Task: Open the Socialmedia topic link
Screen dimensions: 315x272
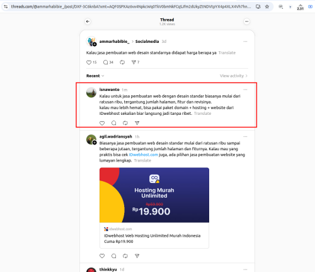Action: tap(147, 42)
